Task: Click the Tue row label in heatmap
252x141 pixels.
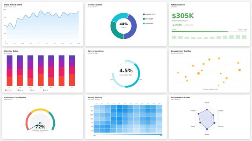Action: pos(92,111)
